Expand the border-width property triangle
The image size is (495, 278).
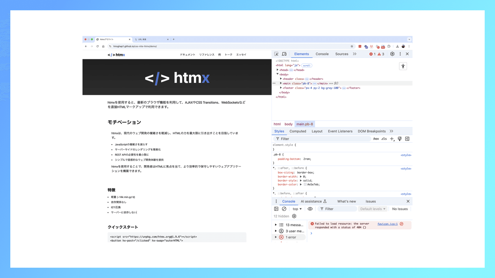pyautogui.click(x=301, y=176)
